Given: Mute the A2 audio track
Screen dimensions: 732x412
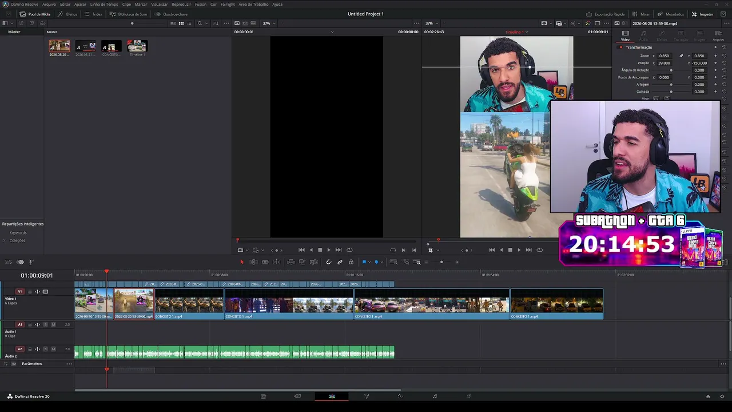Looking at the screenshot, I should pos(53,349).
